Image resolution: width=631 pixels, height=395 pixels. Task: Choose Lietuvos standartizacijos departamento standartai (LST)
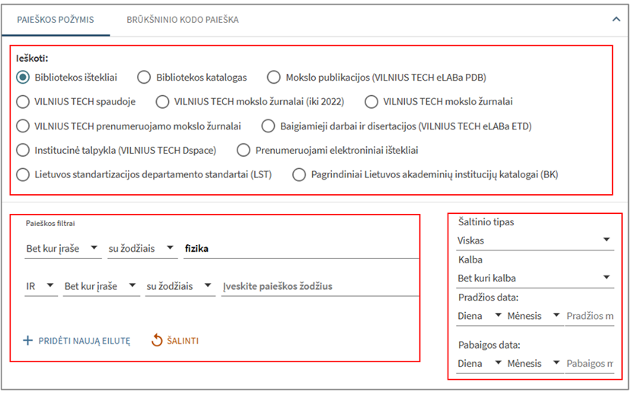click(x=23, y=174)
